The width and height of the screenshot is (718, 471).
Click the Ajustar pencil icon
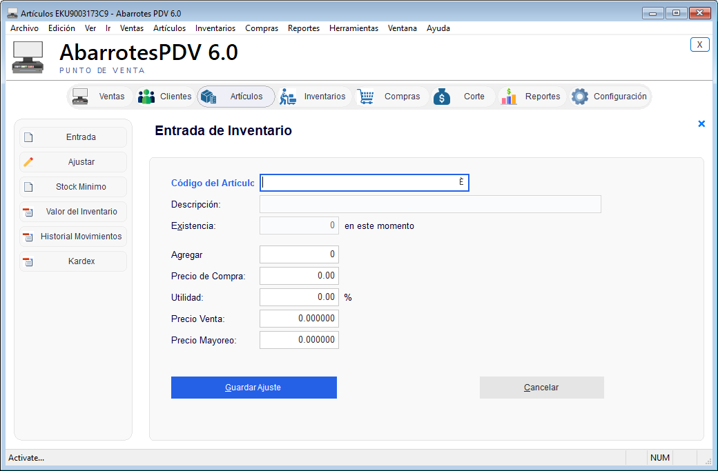(x=28, y=162)
